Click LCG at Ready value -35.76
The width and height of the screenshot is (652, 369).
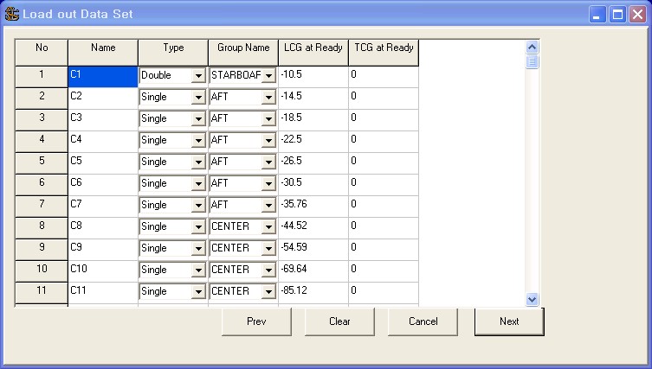pos(313,205)
